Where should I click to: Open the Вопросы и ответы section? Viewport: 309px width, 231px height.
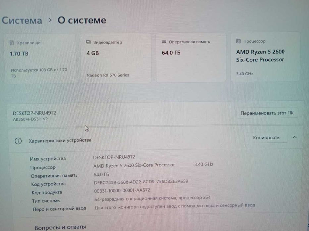[60, 227]
